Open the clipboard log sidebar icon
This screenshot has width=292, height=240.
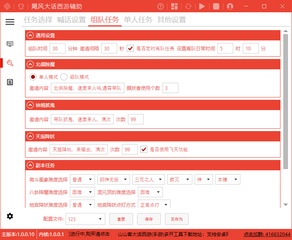[x=10, y=82]
